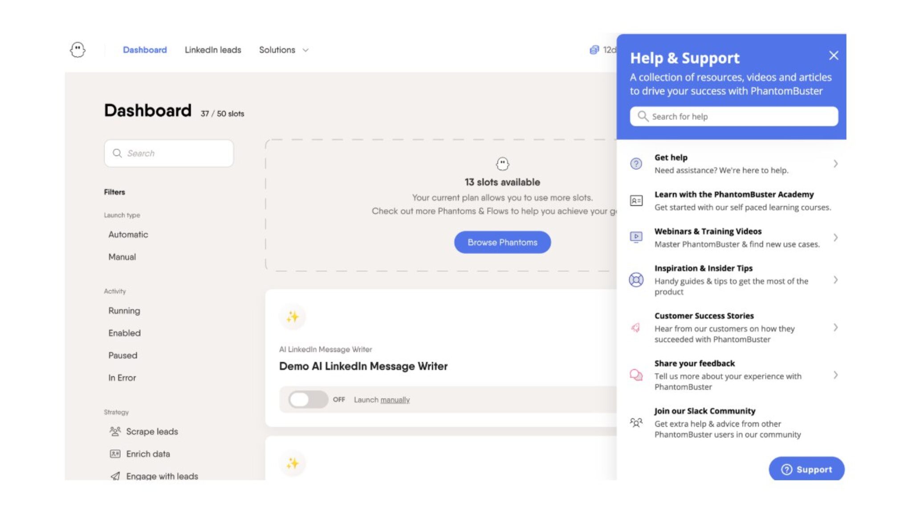Click the Get help question mark icon
This screenshot has height=513, width=912.
tap(636, 163)
